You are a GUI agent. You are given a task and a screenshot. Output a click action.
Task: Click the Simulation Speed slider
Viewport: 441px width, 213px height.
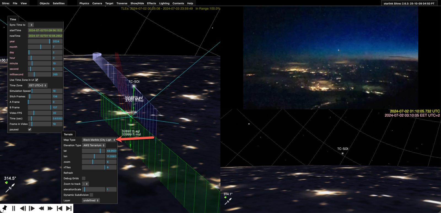point(39,91)
